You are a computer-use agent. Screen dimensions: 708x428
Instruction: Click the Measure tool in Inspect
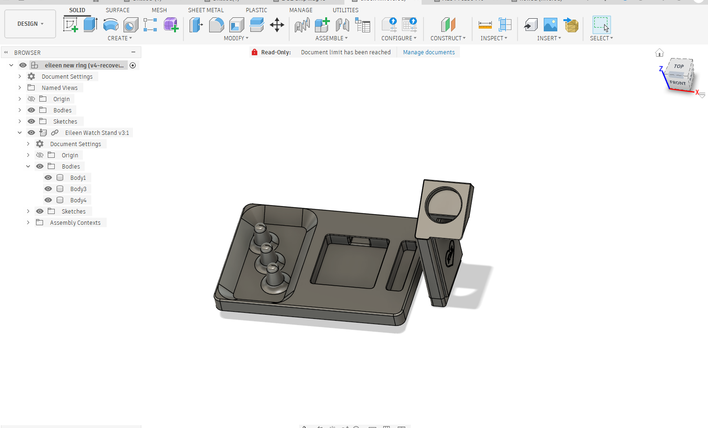pyautogui.click(x=485, y=25)
